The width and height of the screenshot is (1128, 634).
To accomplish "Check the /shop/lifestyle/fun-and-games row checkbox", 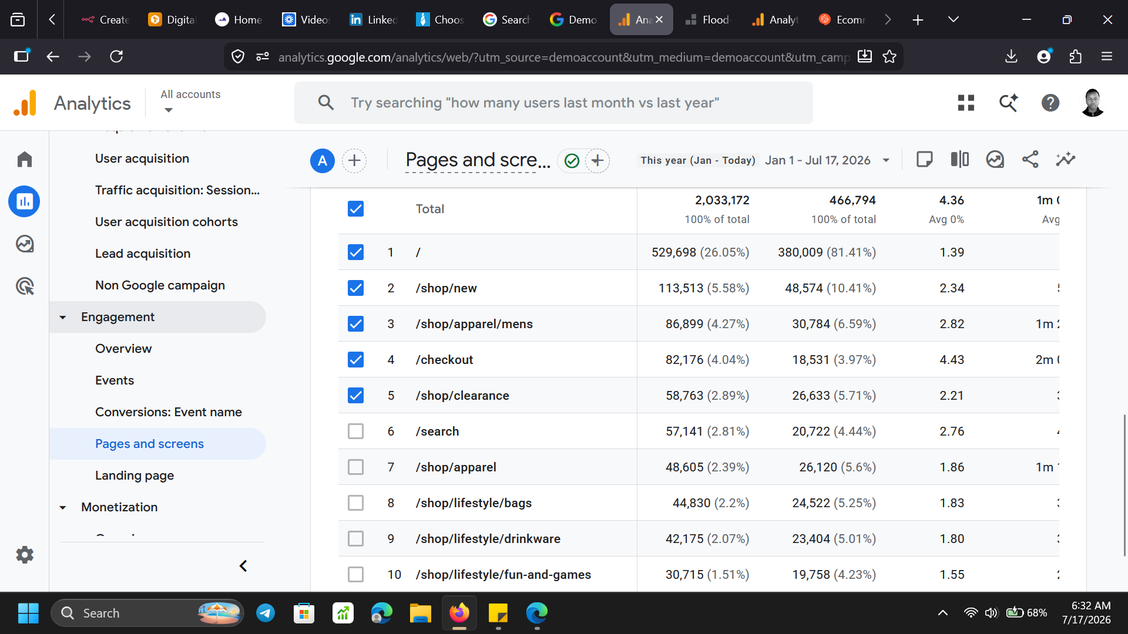I will pyautogui.click(x=355, y=575).
